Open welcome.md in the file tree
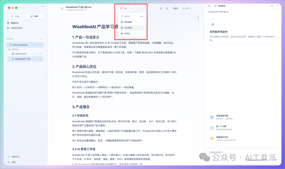Viewport: 285px width, 169px height. [21, 54]
